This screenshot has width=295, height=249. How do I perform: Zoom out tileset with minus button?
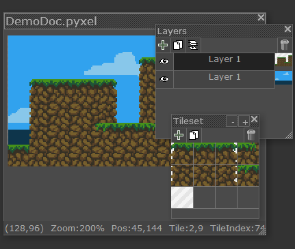pyautogui.click(x=232, y=121)
